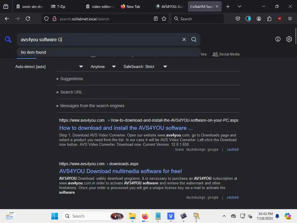Open cached version of downloads.aspx result
The height and width of the screenshot is (223, 297).
point(232,197)
